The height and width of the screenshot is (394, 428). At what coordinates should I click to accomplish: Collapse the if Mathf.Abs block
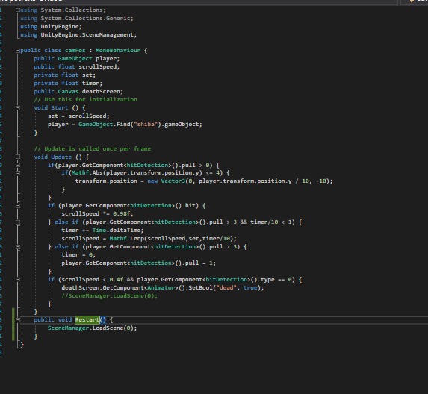tap(18, 173)
